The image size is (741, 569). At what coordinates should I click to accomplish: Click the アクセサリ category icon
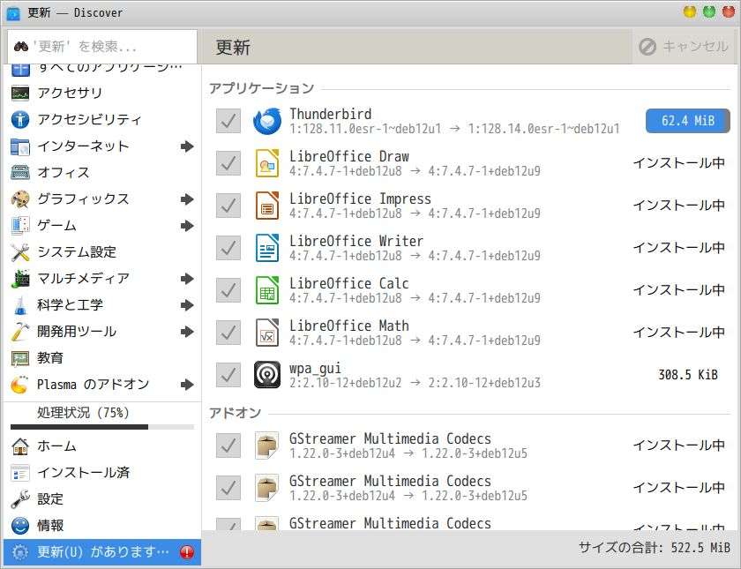coord(20,94)
